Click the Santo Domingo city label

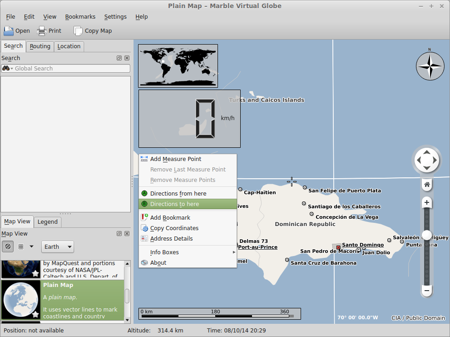[x=363, y=245]
